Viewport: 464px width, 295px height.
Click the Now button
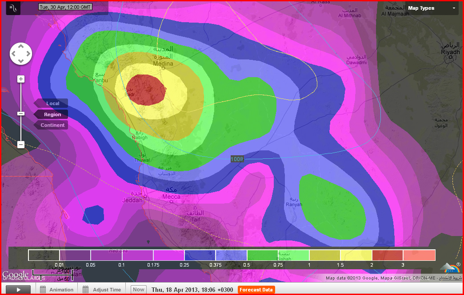tap(139, 290)
